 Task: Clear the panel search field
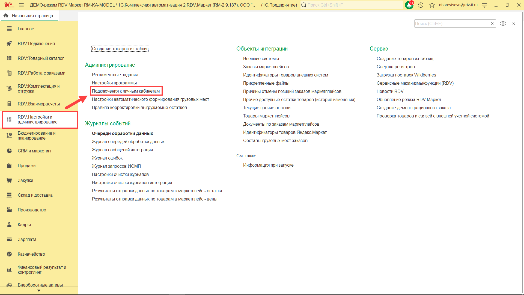click(492, 23)
